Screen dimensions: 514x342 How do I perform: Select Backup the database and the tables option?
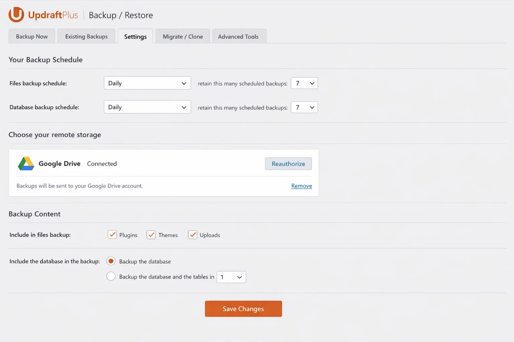[x=111, y=277]
